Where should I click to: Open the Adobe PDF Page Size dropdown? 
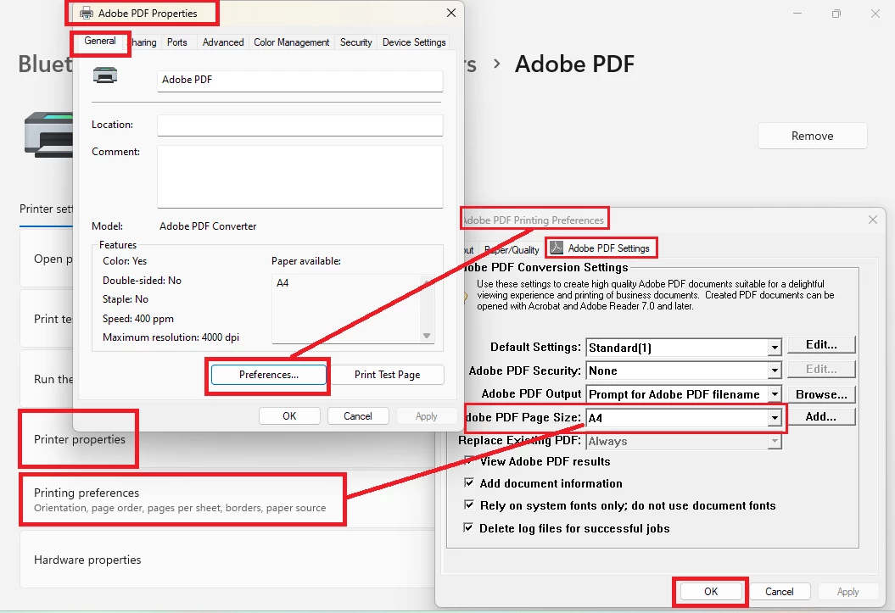(x=774, y=417)
